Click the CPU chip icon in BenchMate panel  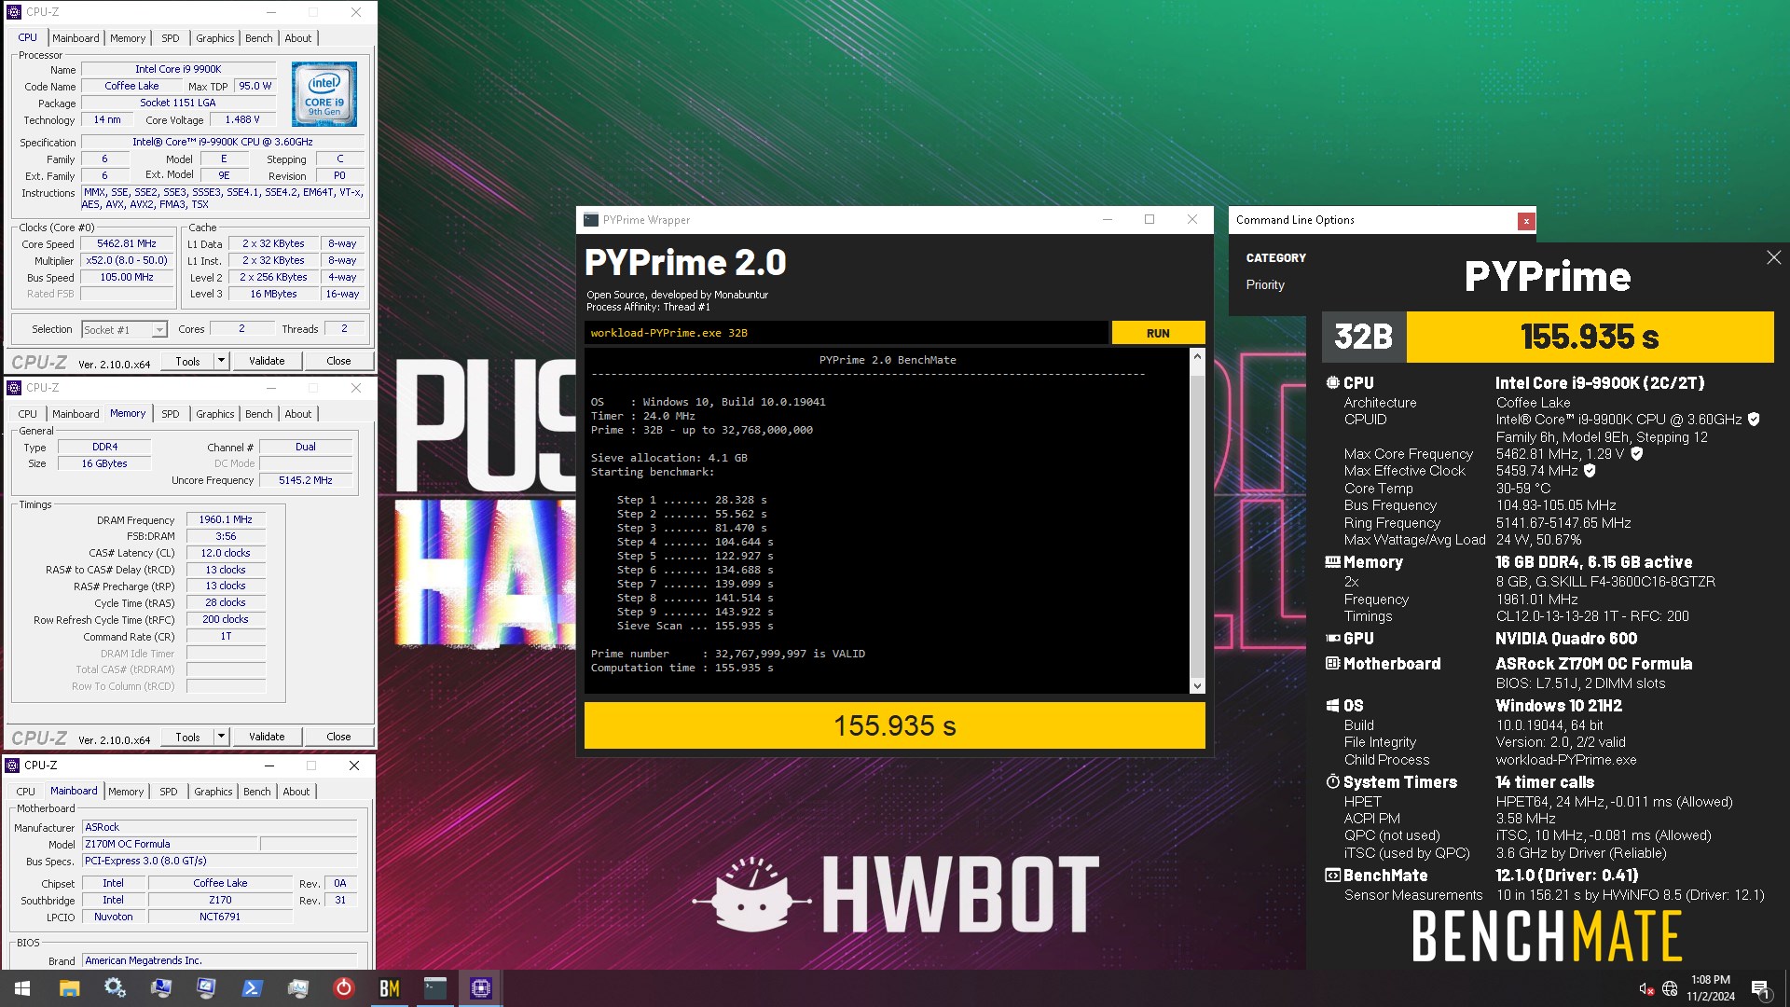click(x=1332, y=383)
